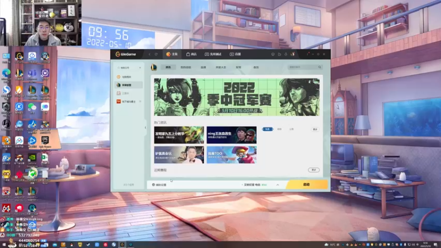The image size is (441, 248).
Task: Click the yellow 启动 launch button
Action: (307, 185)
